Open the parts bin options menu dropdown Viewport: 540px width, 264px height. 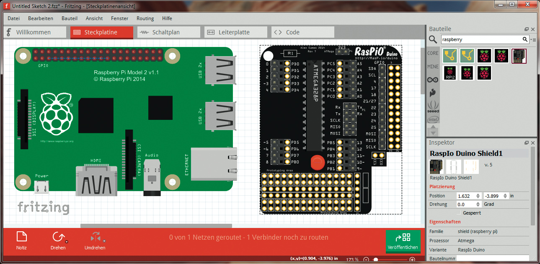pos(533,39)
